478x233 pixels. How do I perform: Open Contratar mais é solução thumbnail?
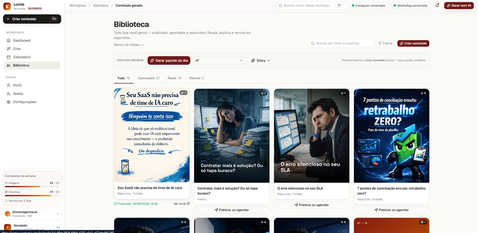coord(231,135)
